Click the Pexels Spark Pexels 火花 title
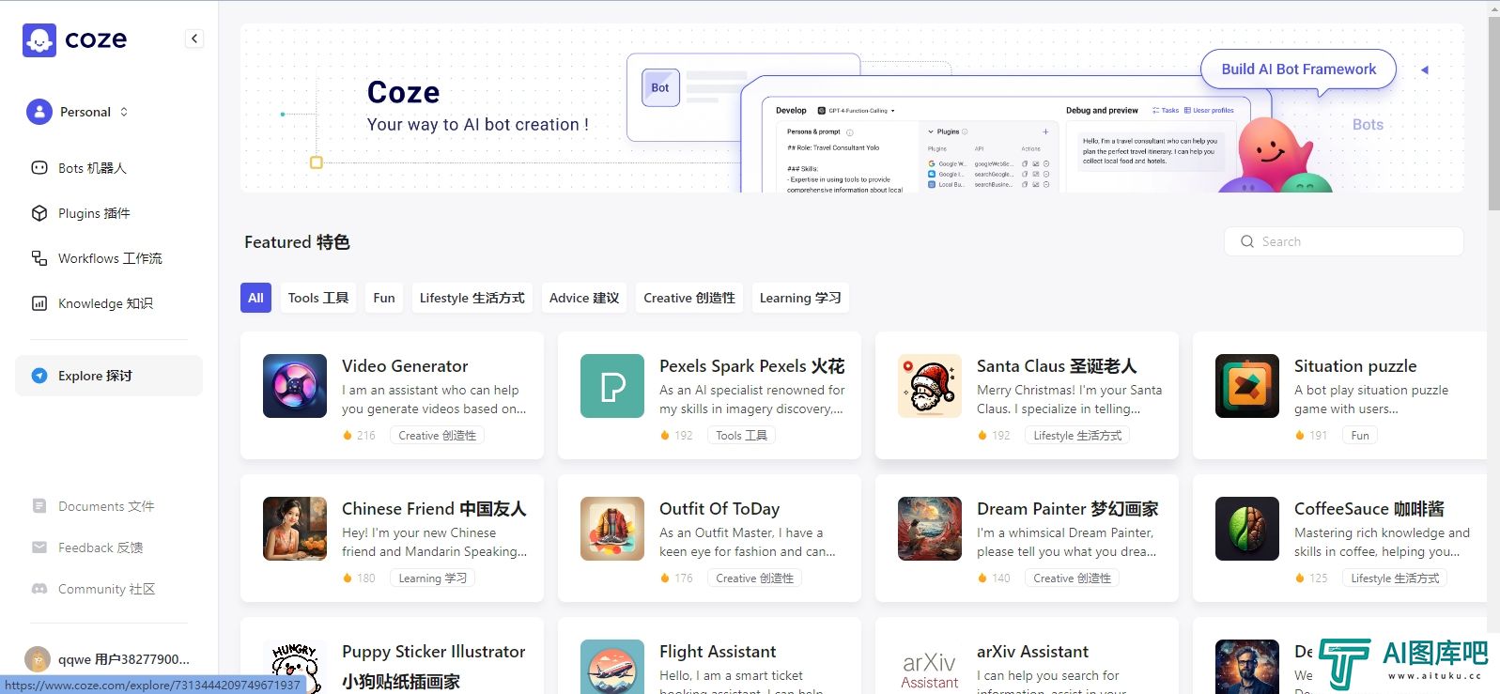The width and height of the screenshot is (1500, 694). pos(752,366)
